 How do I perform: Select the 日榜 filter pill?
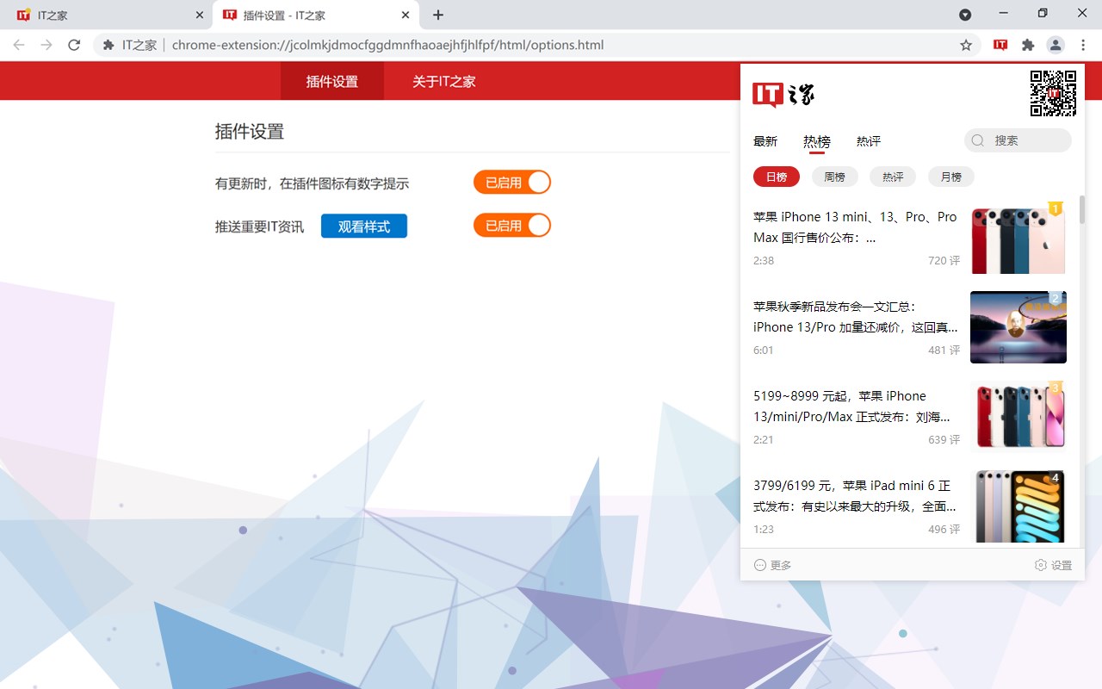[777, 177]
